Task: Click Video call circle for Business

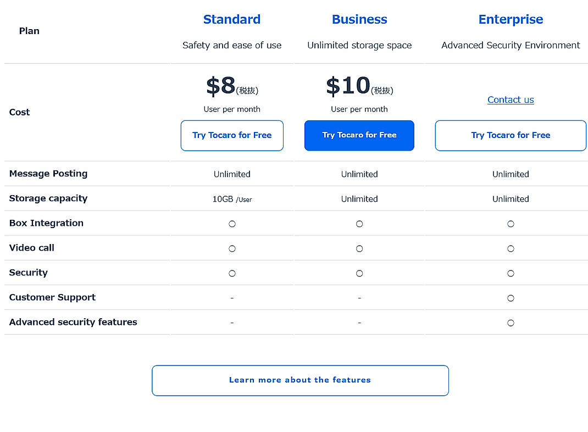Action: click(359, 248)
